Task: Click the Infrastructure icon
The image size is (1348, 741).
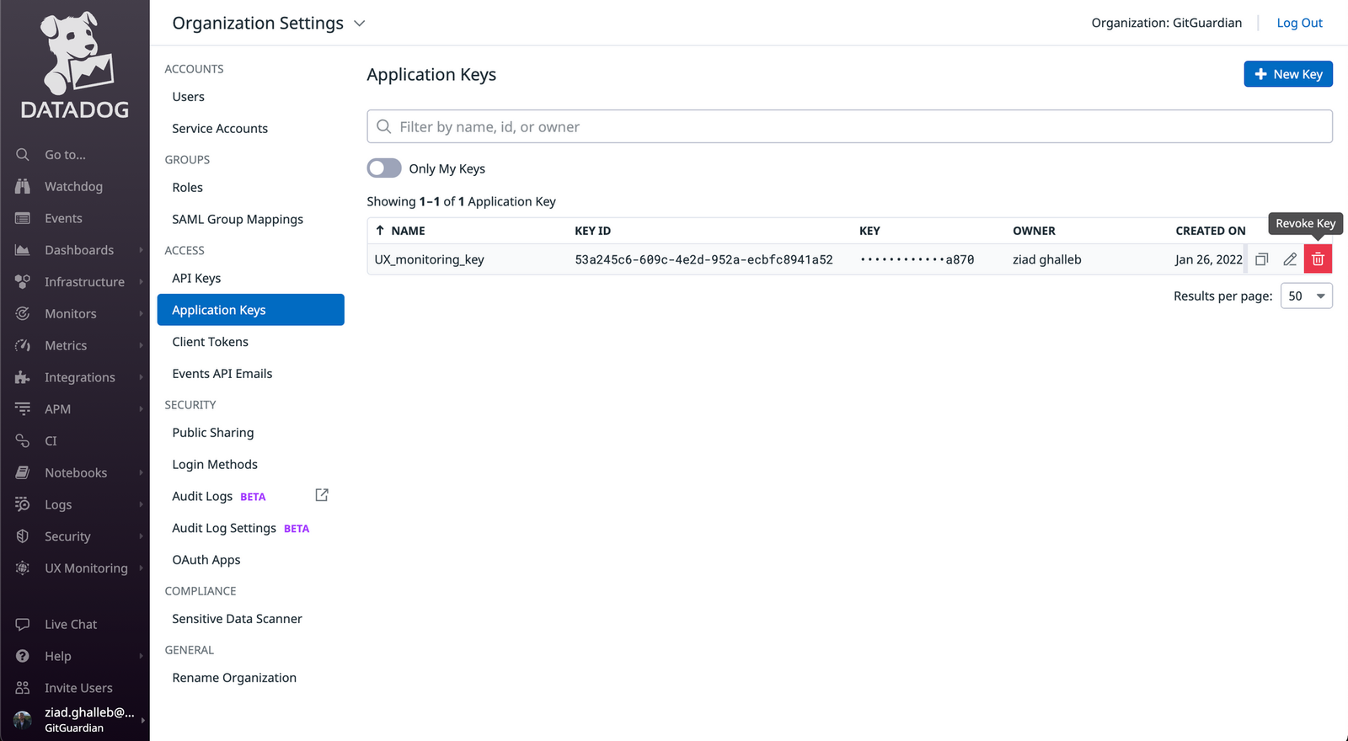Action: click(x=23, y=281)
